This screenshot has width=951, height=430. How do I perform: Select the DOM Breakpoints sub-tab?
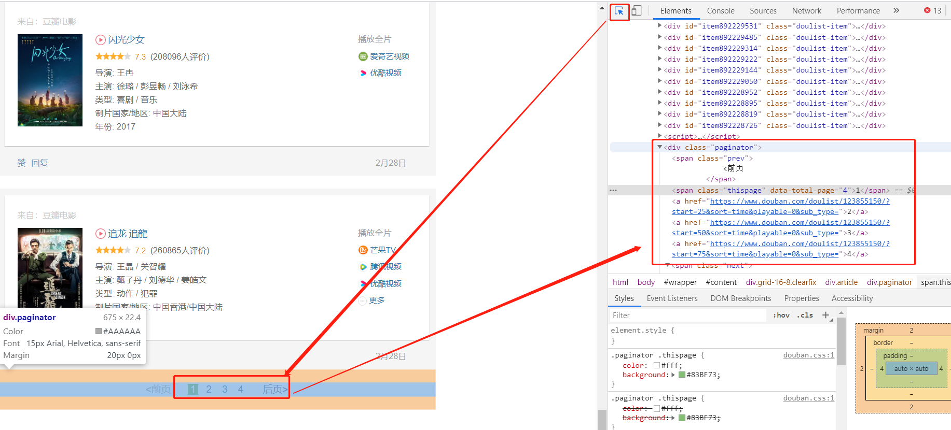coord(741,298)
